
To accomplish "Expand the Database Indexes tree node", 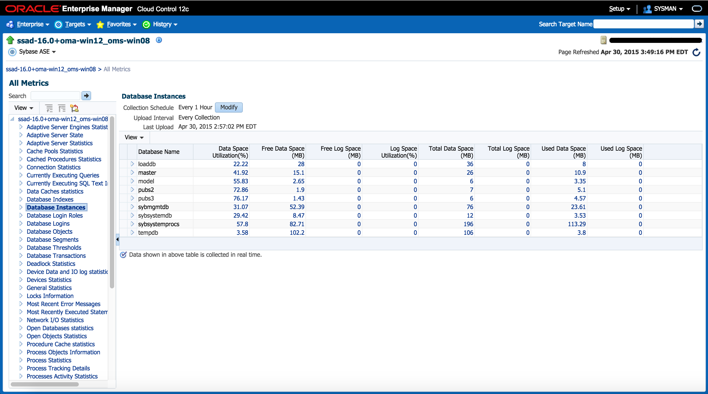I will [21, 199].
